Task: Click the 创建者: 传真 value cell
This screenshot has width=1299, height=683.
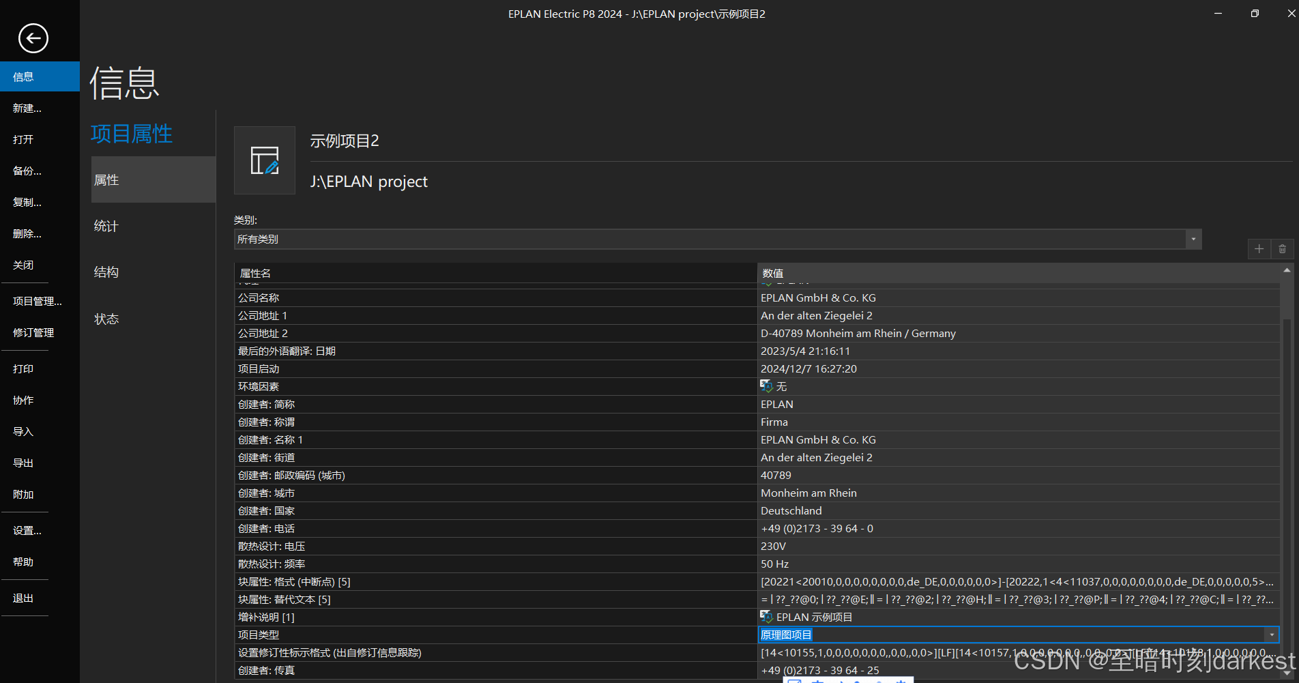Action: pos(1019,670)
